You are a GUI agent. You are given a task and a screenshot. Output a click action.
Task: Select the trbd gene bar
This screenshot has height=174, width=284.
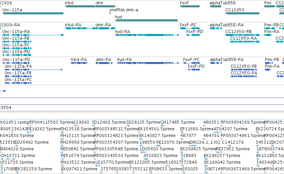tap(80, 6)
